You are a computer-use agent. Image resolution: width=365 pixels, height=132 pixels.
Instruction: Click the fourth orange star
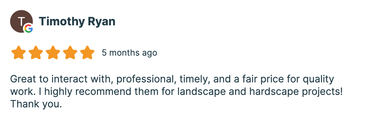(x=70, y=53)
